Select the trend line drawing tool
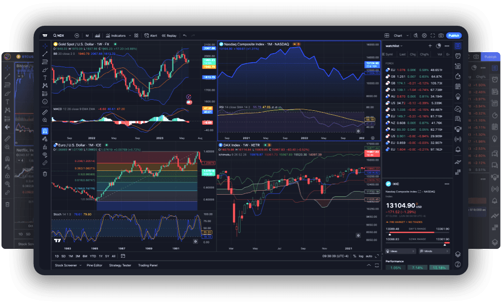This screenshot has width=502, height=304. [45, 54]
